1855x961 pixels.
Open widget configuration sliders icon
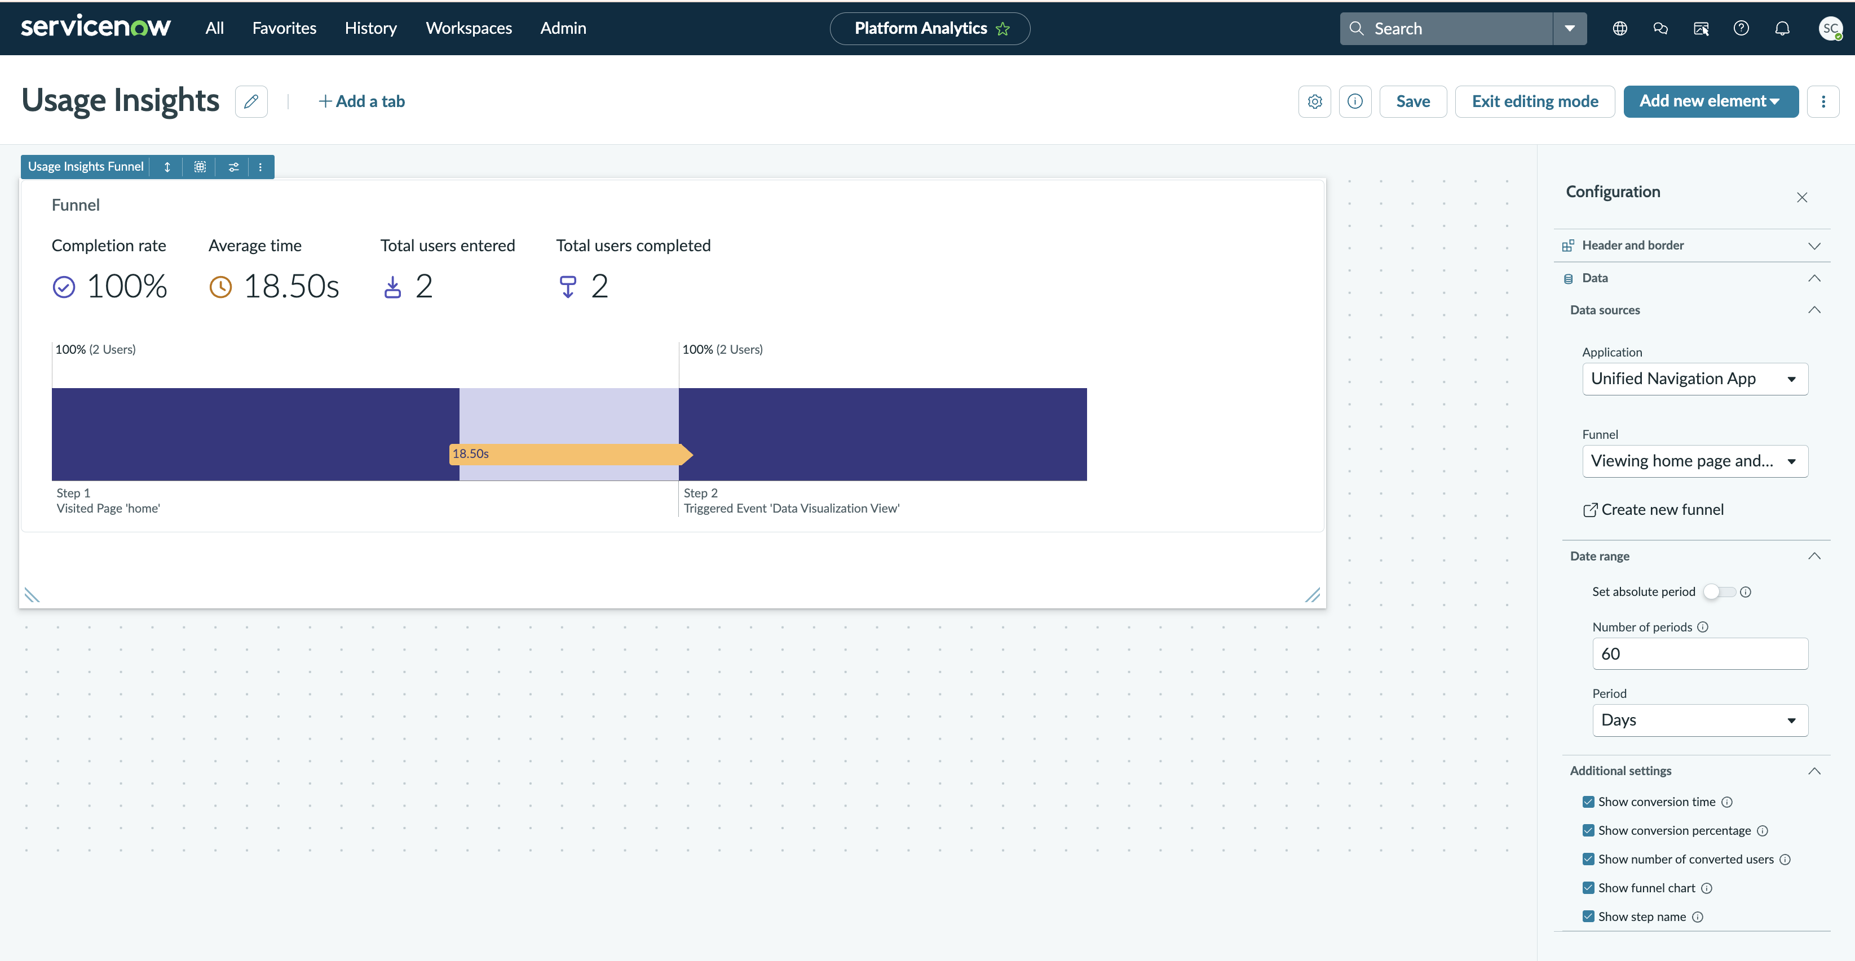tap(233, 167)
